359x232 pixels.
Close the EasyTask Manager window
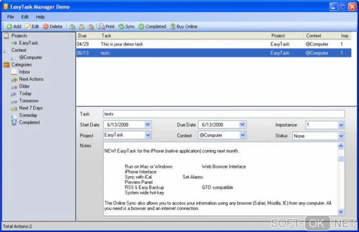click(x=352, y=7)
